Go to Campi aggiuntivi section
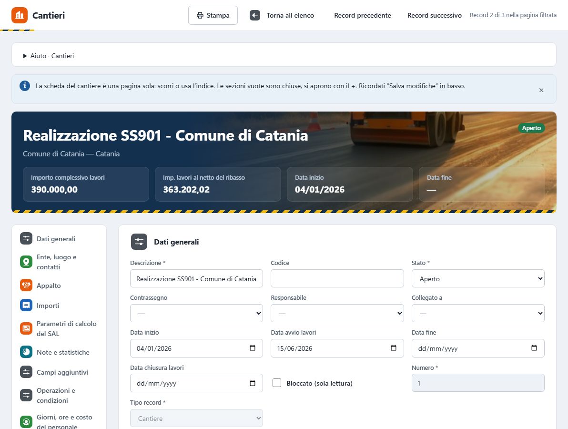The image size is (568, 429). (62, 372)
